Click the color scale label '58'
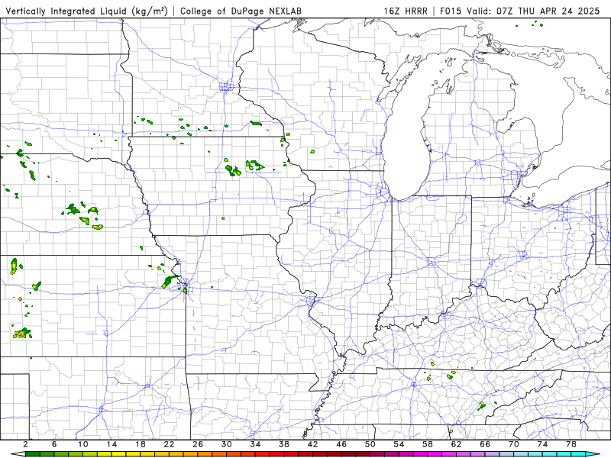This screenshot has width=611, height=458. 428,444
